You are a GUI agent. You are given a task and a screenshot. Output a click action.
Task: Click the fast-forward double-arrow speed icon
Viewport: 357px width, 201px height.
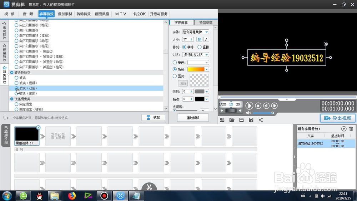[x=240, y=111]
